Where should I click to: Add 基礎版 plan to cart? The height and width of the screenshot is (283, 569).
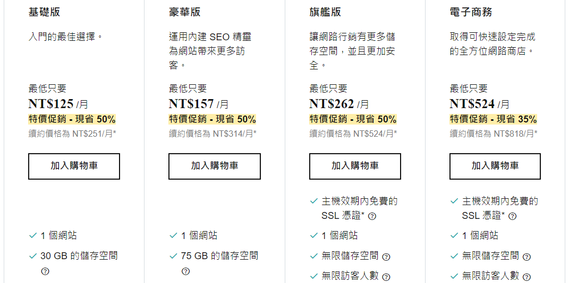[x=74, y=166]
